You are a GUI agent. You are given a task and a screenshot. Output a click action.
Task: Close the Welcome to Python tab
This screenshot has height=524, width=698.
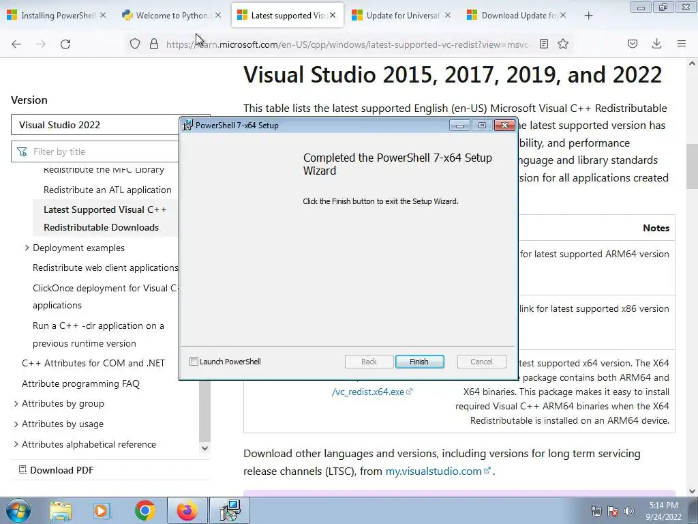(218, 15)
